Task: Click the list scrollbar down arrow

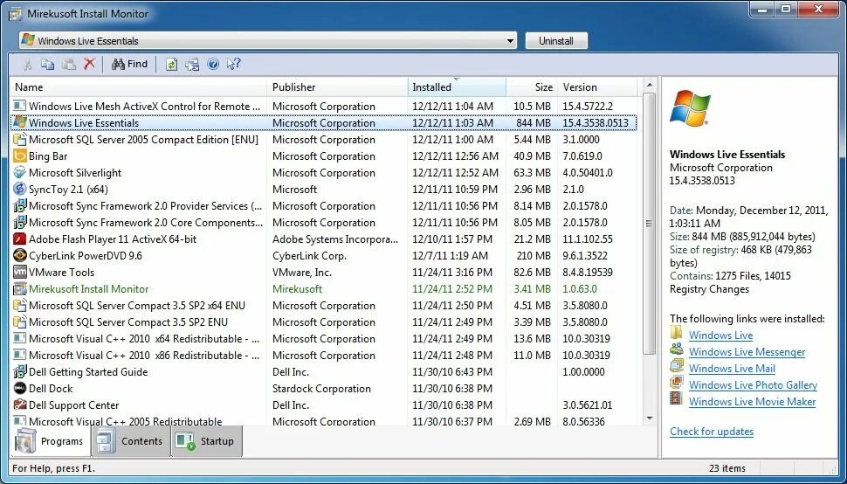Action: [650, 418]
